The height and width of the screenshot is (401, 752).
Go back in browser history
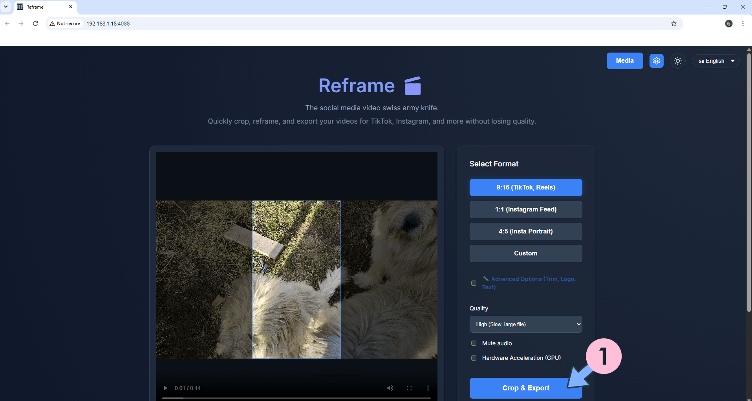[7, 24]
